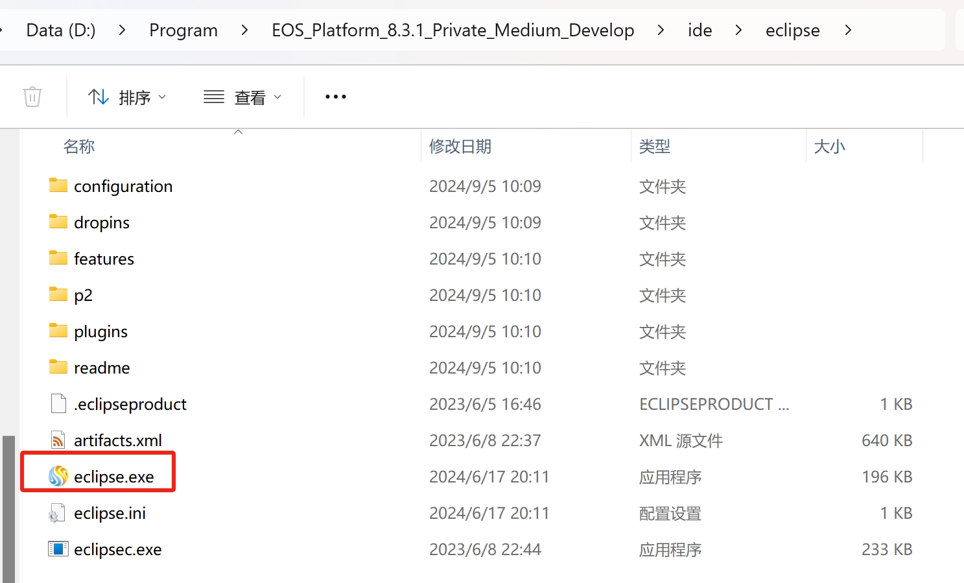Sort by 名称 column header

(x=79, y=147)
